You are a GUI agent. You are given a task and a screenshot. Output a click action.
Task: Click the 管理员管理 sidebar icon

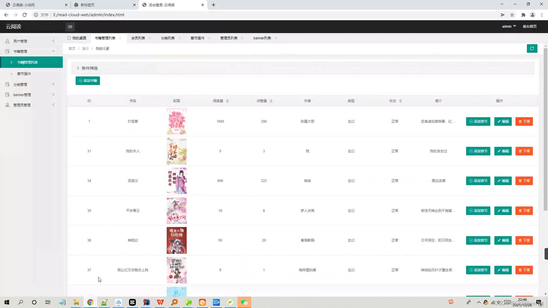[7, 105]
